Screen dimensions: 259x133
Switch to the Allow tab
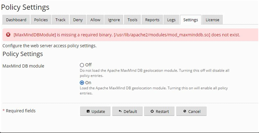[95, 20]
